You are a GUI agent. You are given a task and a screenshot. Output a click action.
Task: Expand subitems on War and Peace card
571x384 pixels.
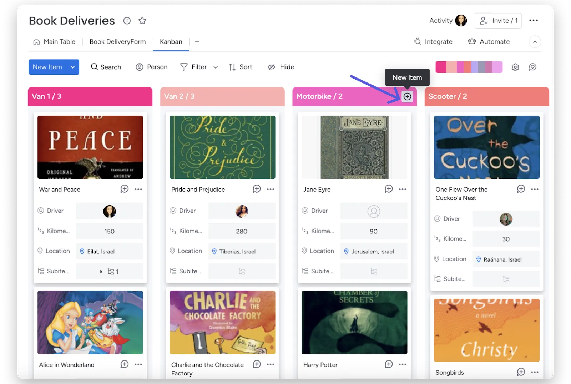click(x=101, y=272)
